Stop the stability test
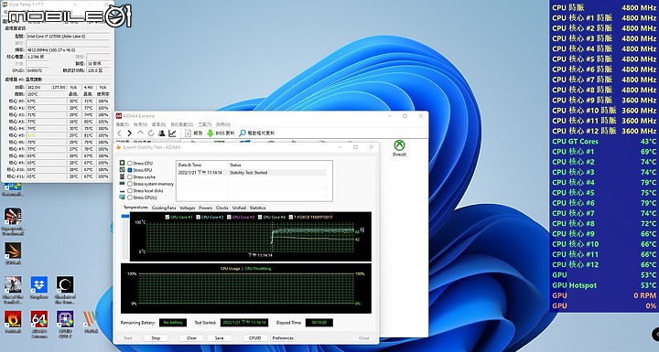 point(156,337)
